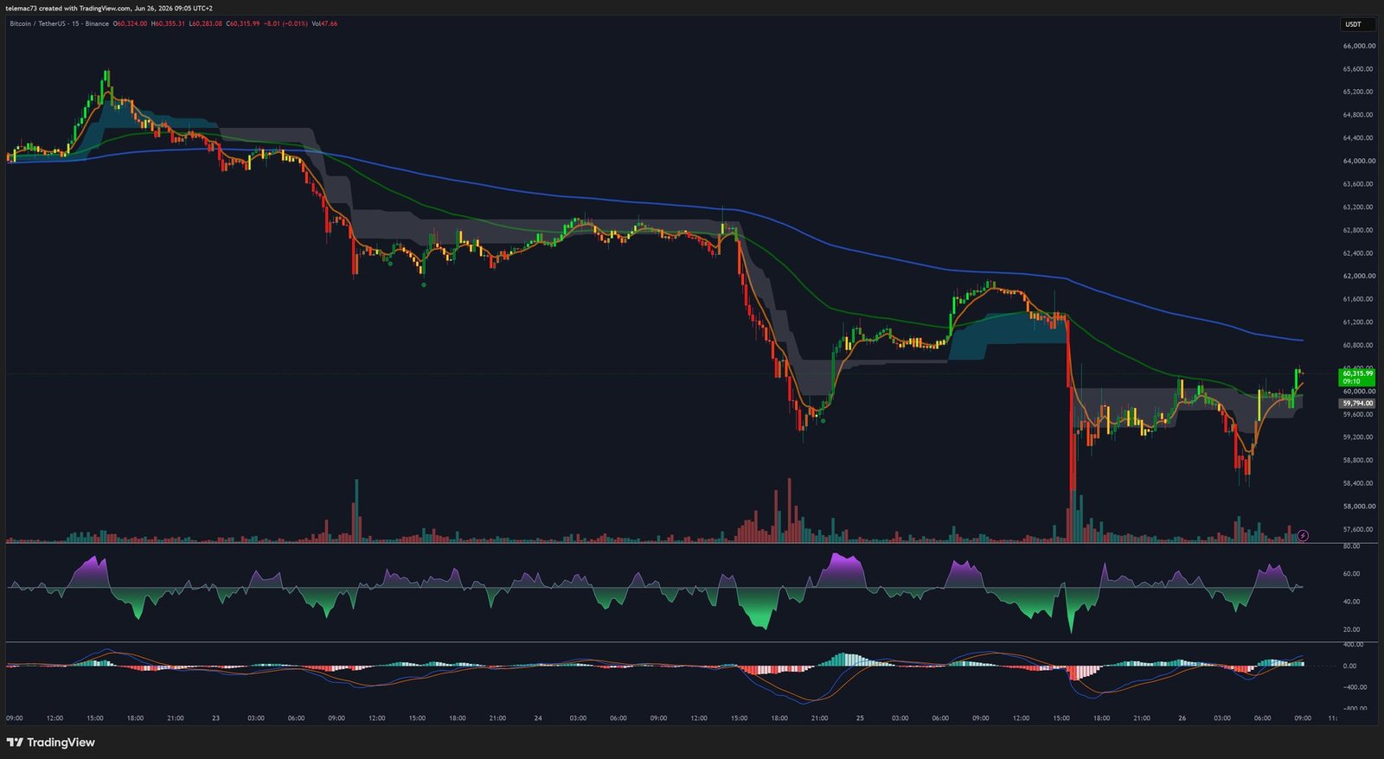Click the 65,200.00 price axis label
This screenshot has width=1384, height=759.
tap(1359, 92)
